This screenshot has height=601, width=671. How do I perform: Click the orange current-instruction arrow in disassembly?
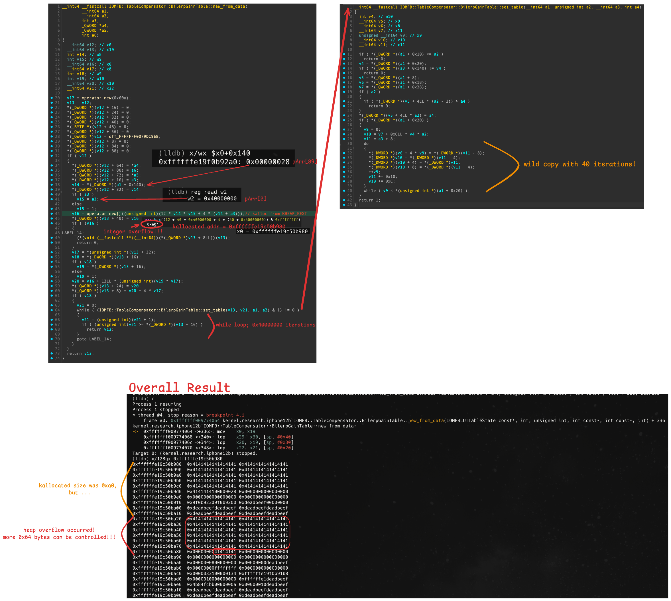pyautogui.click(x=135, y=432)
